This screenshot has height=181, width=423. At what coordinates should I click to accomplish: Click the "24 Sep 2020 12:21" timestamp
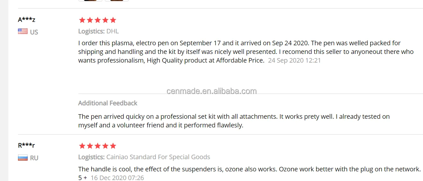click(294, 60)
